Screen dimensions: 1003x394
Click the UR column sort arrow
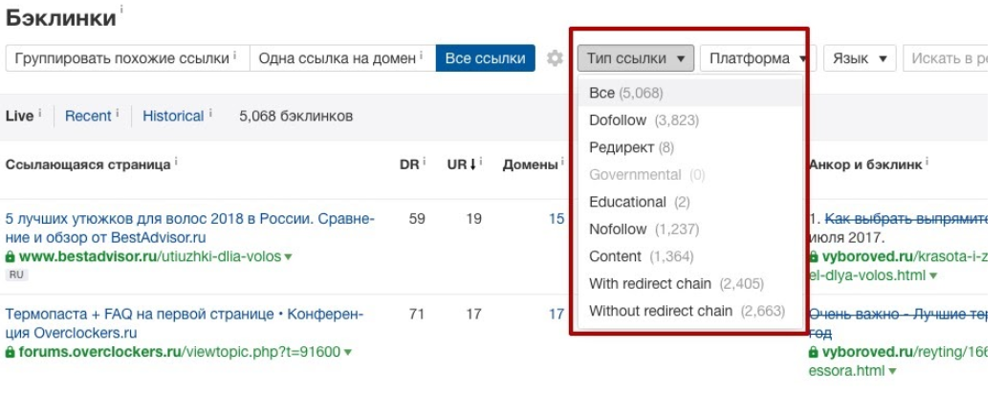473,164
